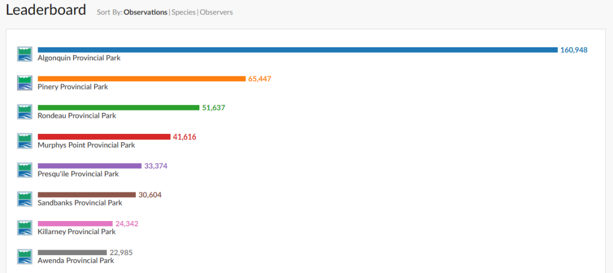Open Pinery Provincial Park link
Viewport: 613px width, 273px height.
click(x=72, y=87)
